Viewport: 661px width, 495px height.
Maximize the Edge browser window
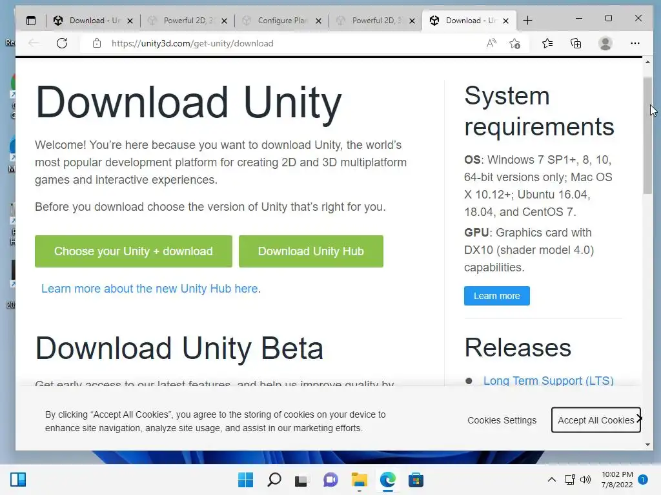(609, 19)
